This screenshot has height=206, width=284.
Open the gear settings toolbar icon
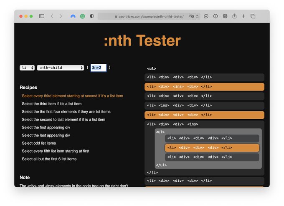coord(225,16)
